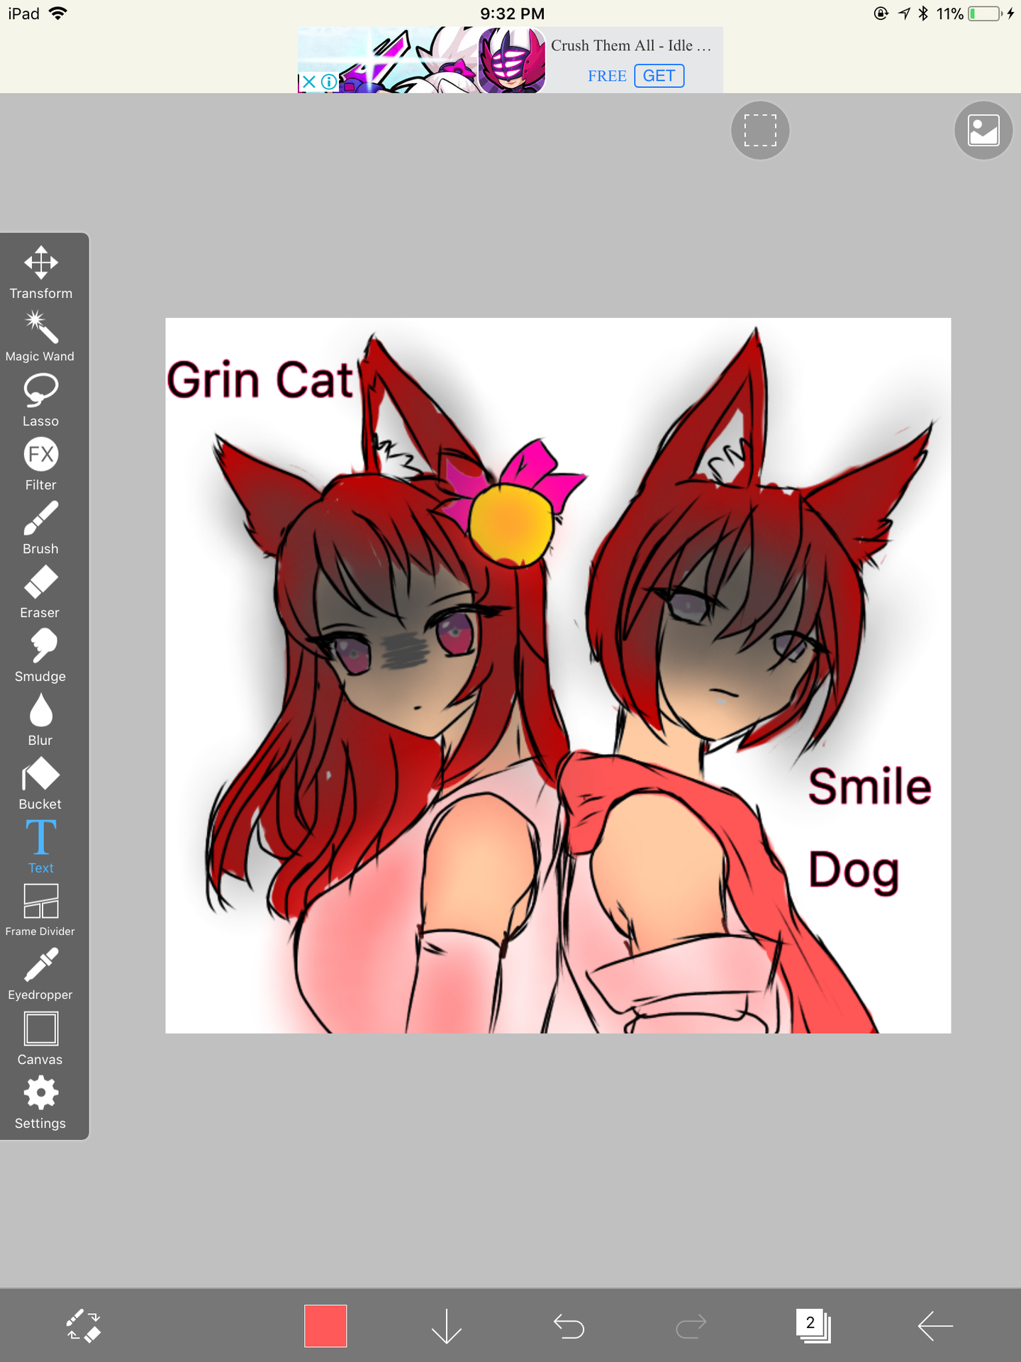The height and width of the screenshot is (1362, 1021).
Task: Select the Magic Wand tool
Action: click(40, 336)
